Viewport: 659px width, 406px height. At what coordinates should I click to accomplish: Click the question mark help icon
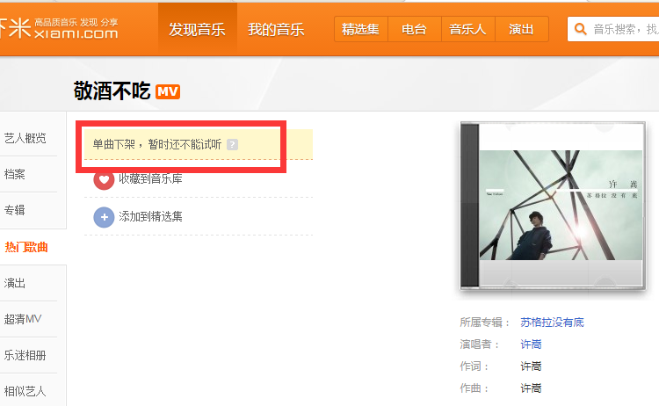[x=232, y=144]
